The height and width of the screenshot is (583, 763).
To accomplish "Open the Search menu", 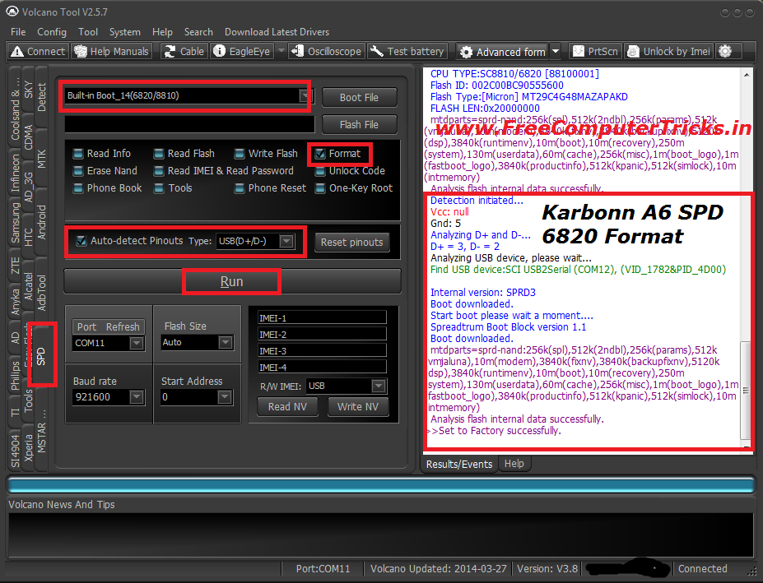I will pos(198,32).
